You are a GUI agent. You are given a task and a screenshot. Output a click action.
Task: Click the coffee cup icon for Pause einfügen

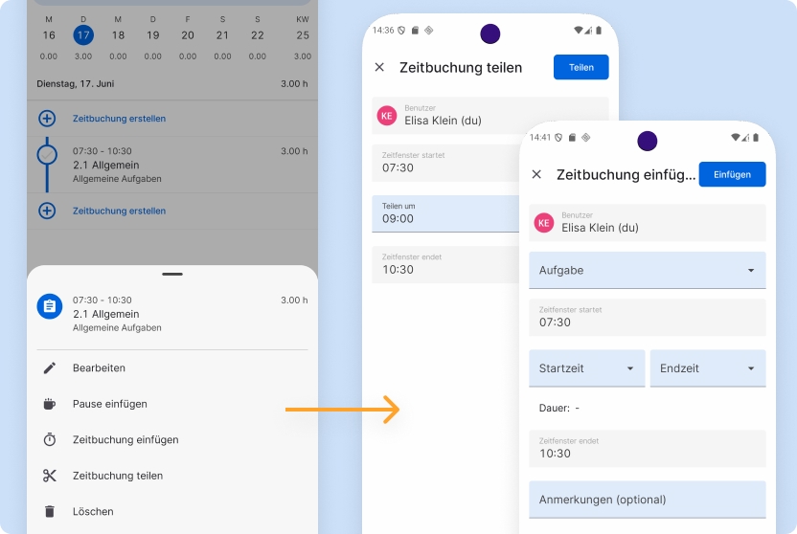(50, 404)
